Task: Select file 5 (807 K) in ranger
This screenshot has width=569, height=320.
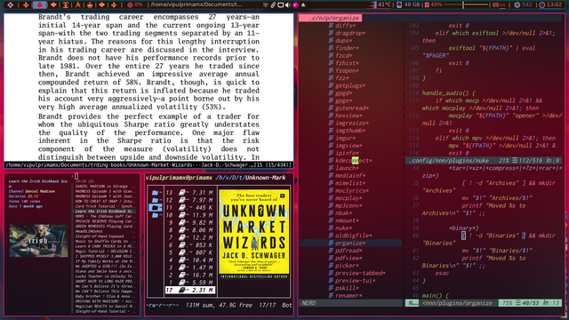Action: click(189, 252)
